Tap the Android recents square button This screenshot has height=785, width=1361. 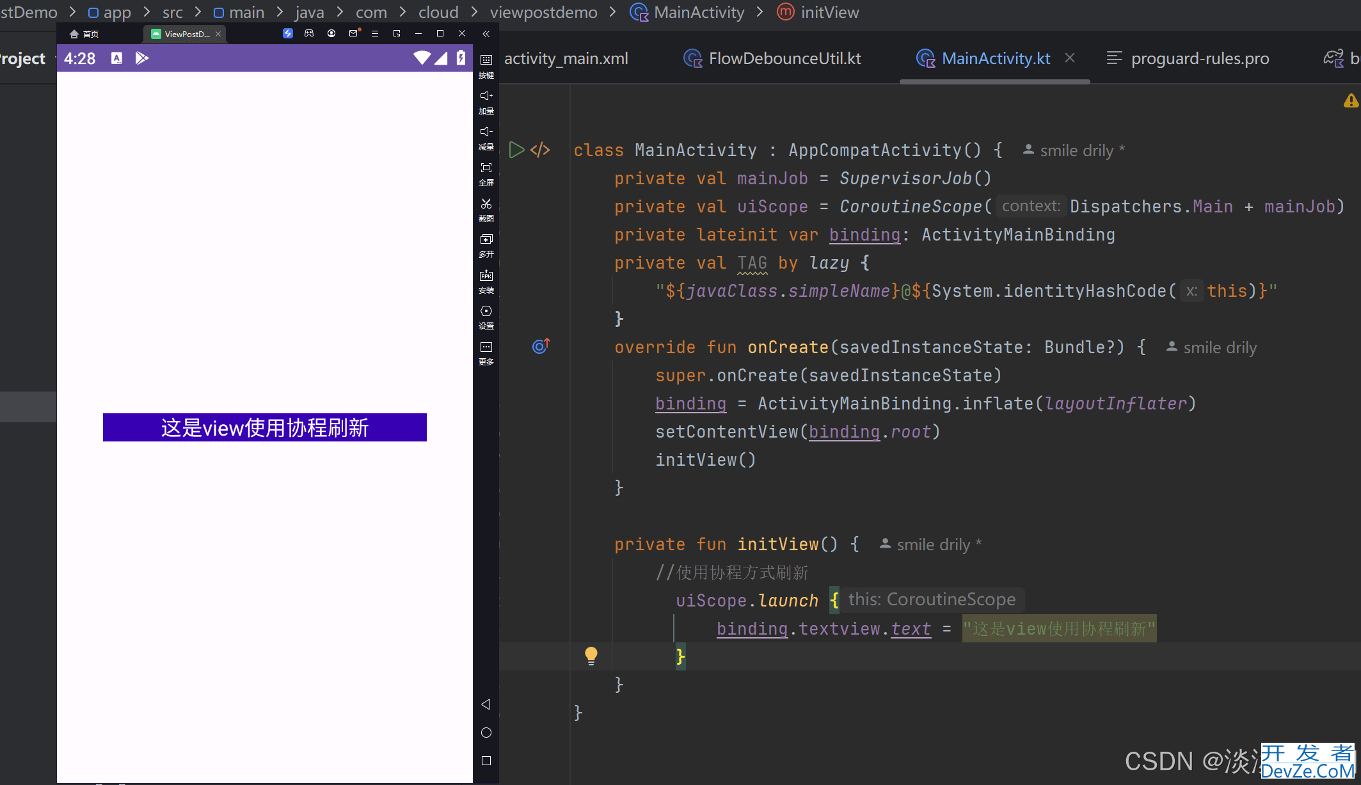point(486,761)
